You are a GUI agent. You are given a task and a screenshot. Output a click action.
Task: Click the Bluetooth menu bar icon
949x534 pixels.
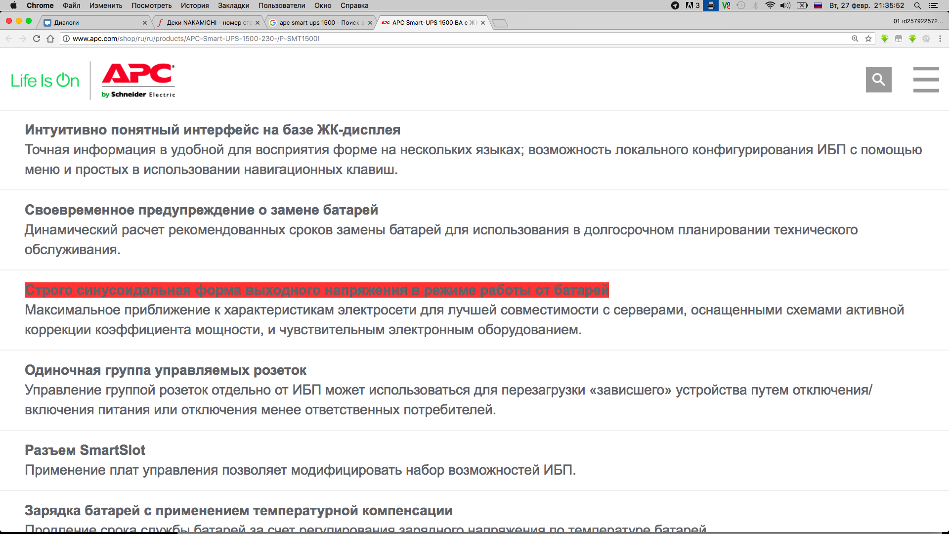coord(755,5)
